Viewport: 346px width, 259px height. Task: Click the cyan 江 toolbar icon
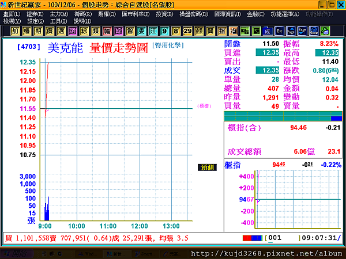pyautogui.click(x=153, y=31)
